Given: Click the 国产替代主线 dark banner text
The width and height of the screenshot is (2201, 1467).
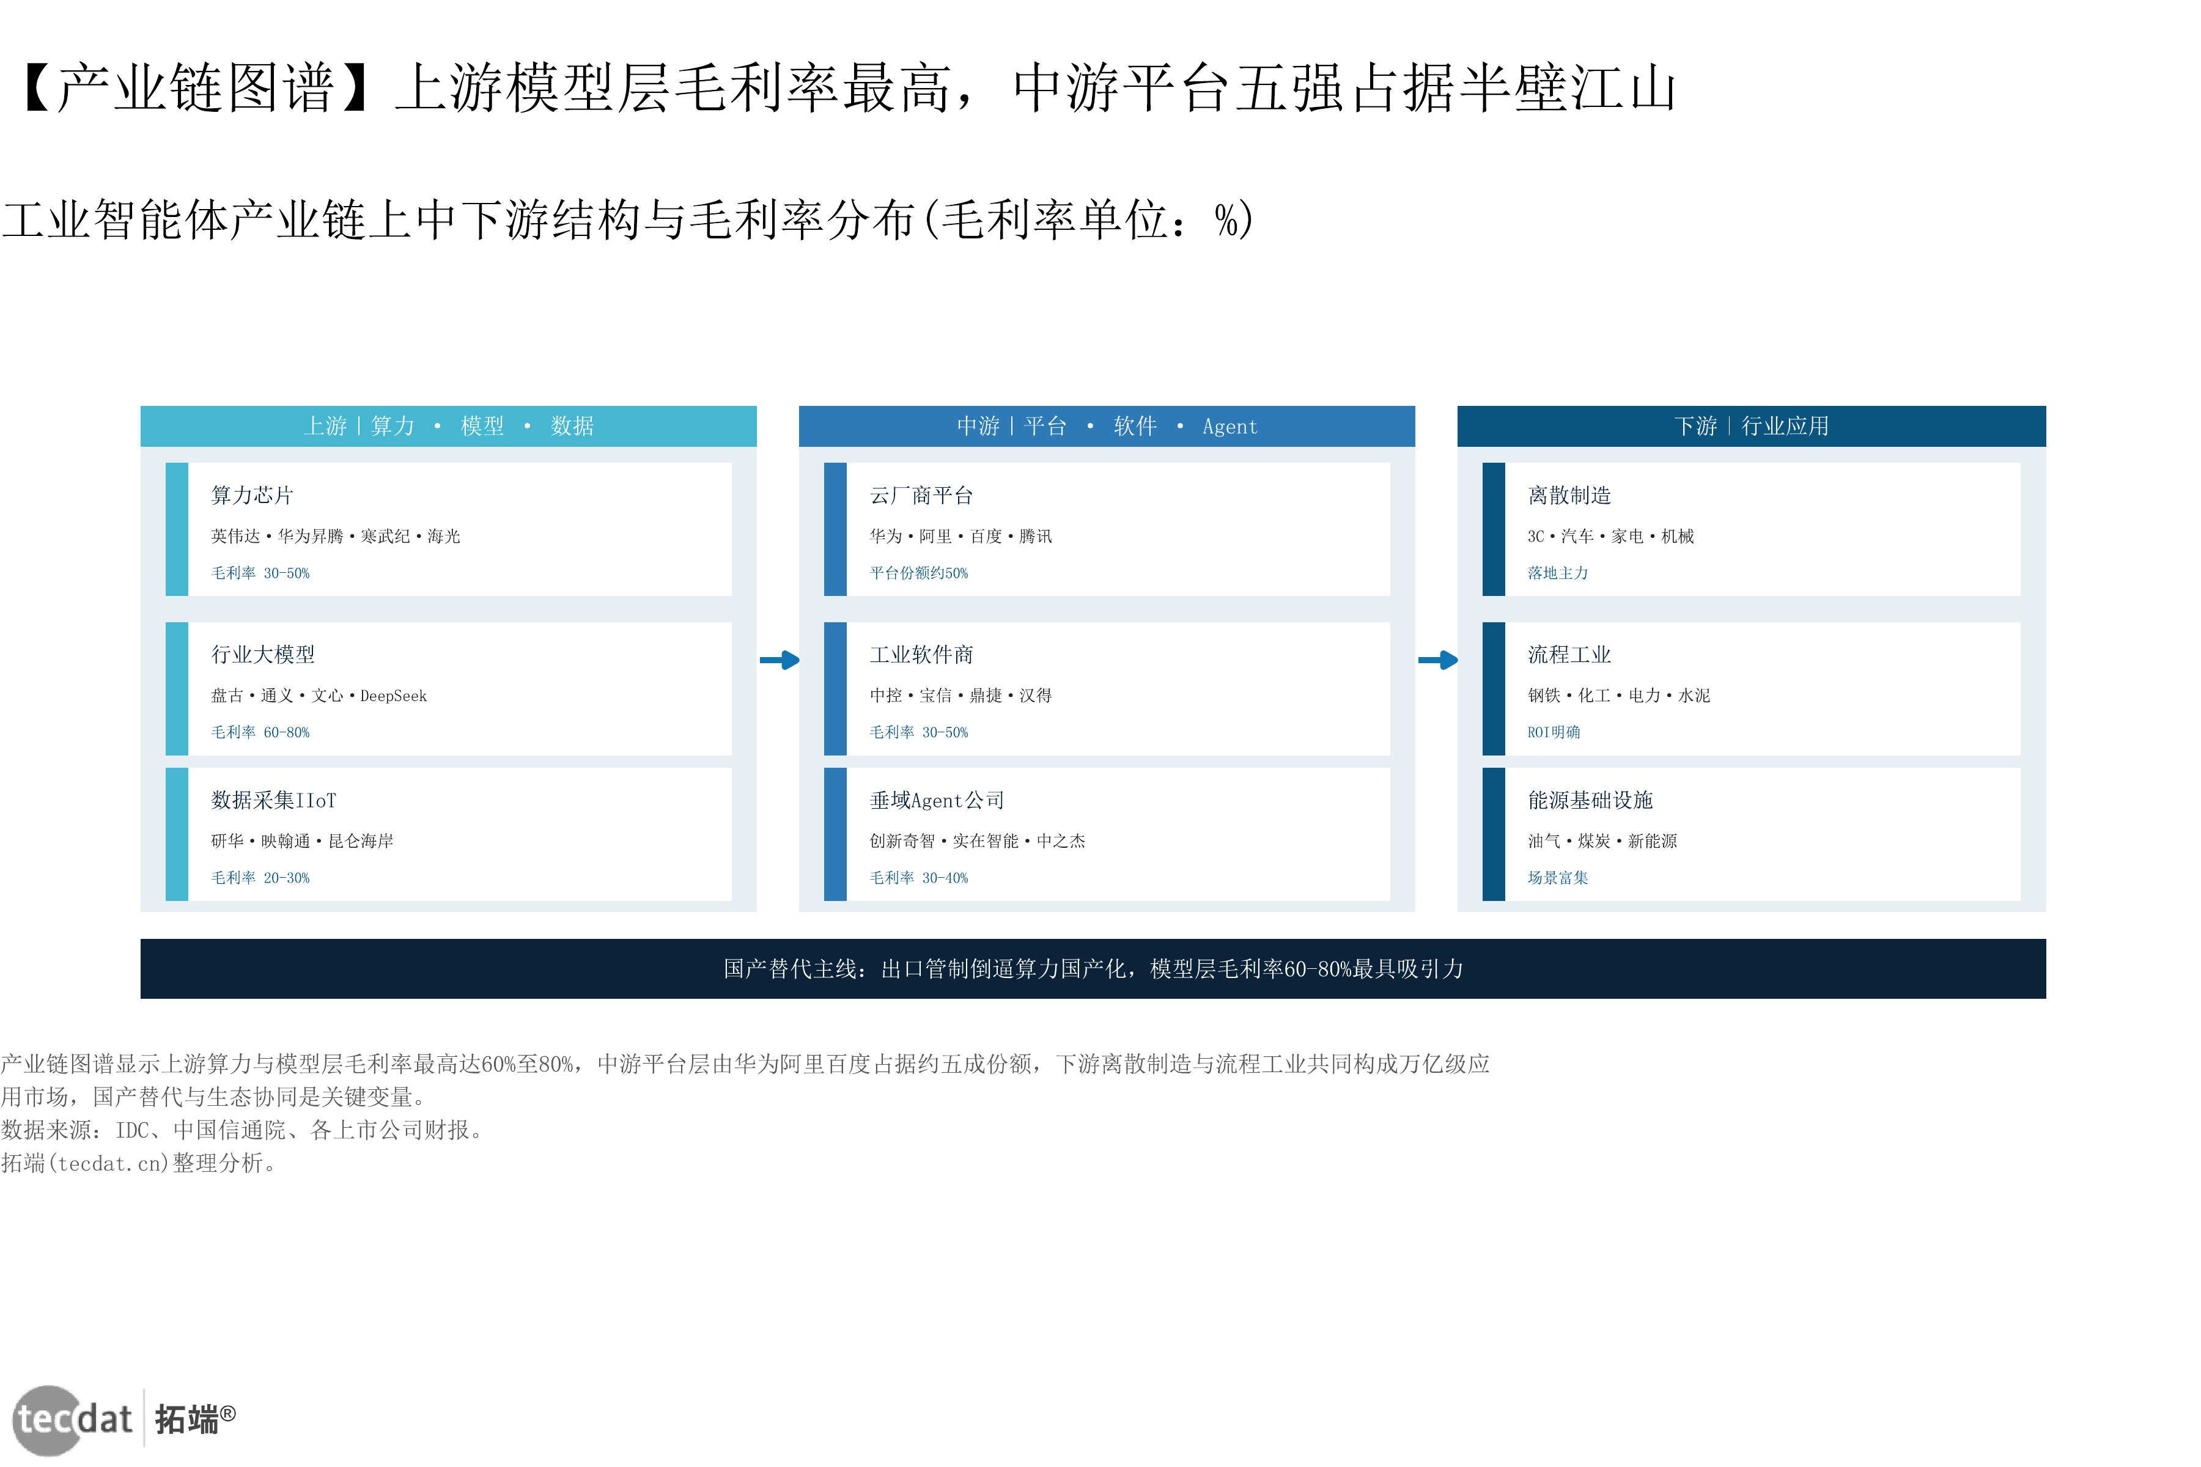Looking at the screenshot, I should [1093, 968].
